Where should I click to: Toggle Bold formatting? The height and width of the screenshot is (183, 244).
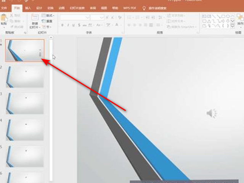(63, 25)
